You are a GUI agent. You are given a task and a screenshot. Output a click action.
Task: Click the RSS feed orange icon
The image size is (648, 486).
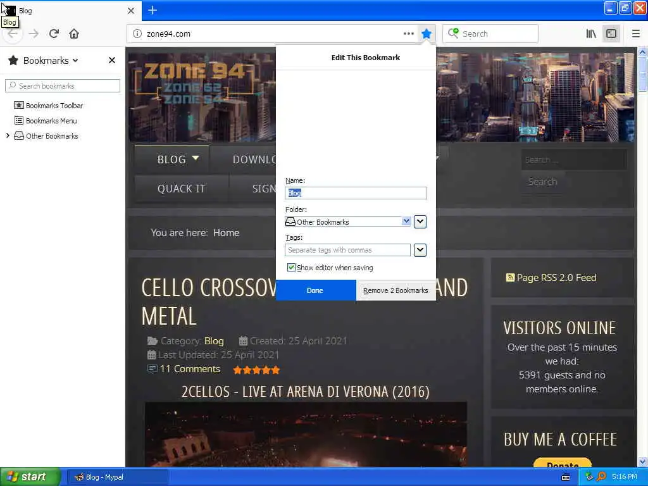pos(510,277)
